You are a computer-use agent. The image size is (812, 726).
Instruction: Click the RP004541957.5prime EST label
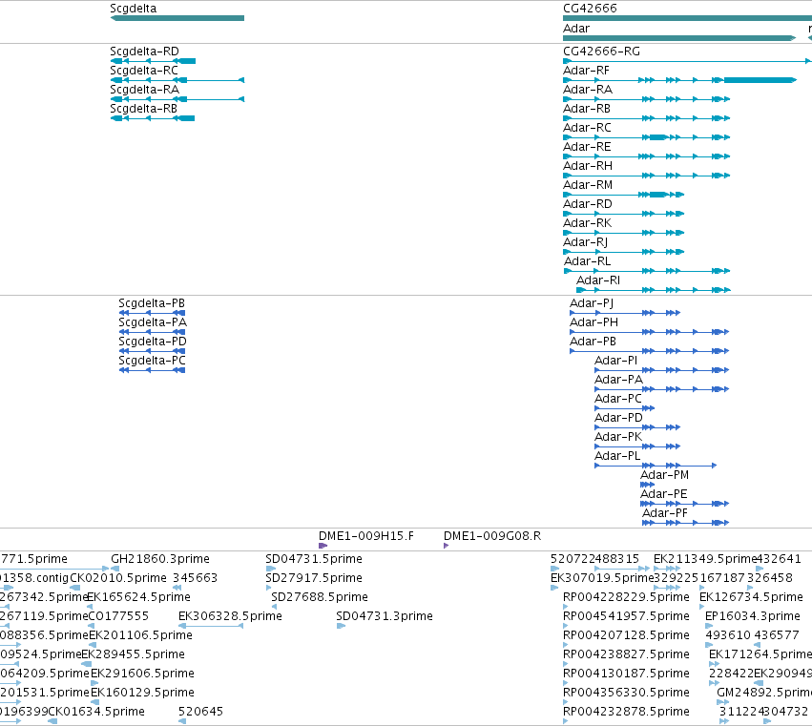point(626,616)
